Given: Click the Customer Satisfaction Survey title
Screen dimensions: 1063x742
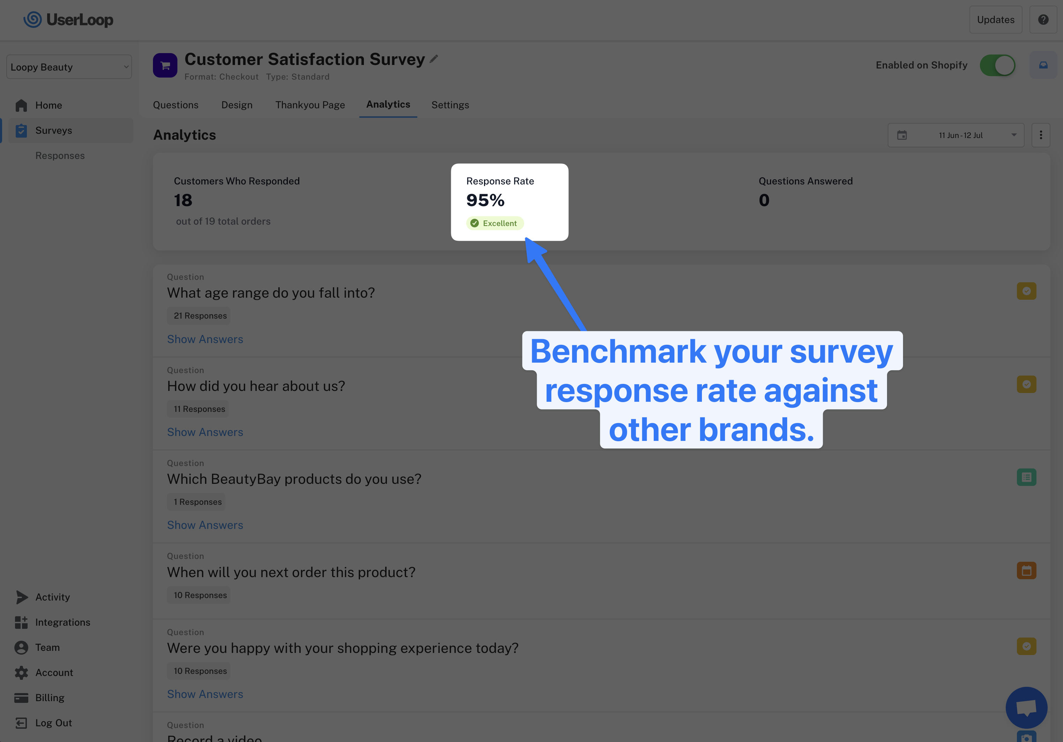Looking at the screenshot, I should tap(305, 59).
